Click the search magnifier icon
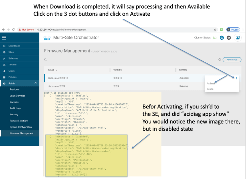The width and height of the screenshot is (246, 179). 45,59
